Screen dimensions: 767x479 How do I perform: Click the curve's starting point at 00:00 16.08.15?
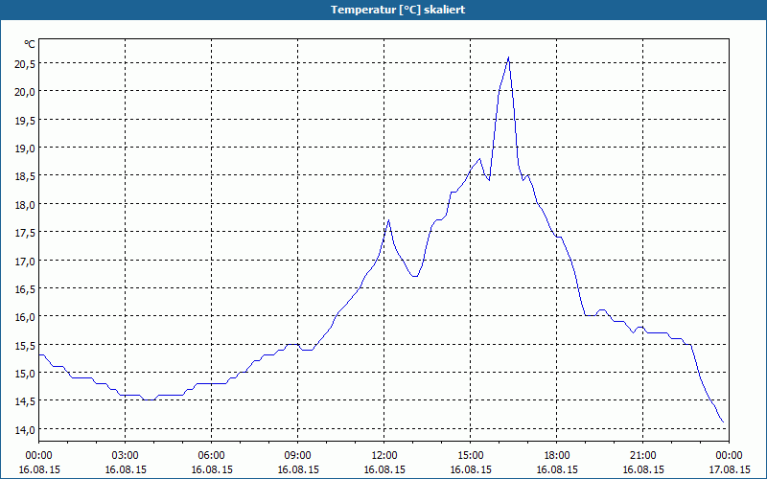[x=39, y=354]
